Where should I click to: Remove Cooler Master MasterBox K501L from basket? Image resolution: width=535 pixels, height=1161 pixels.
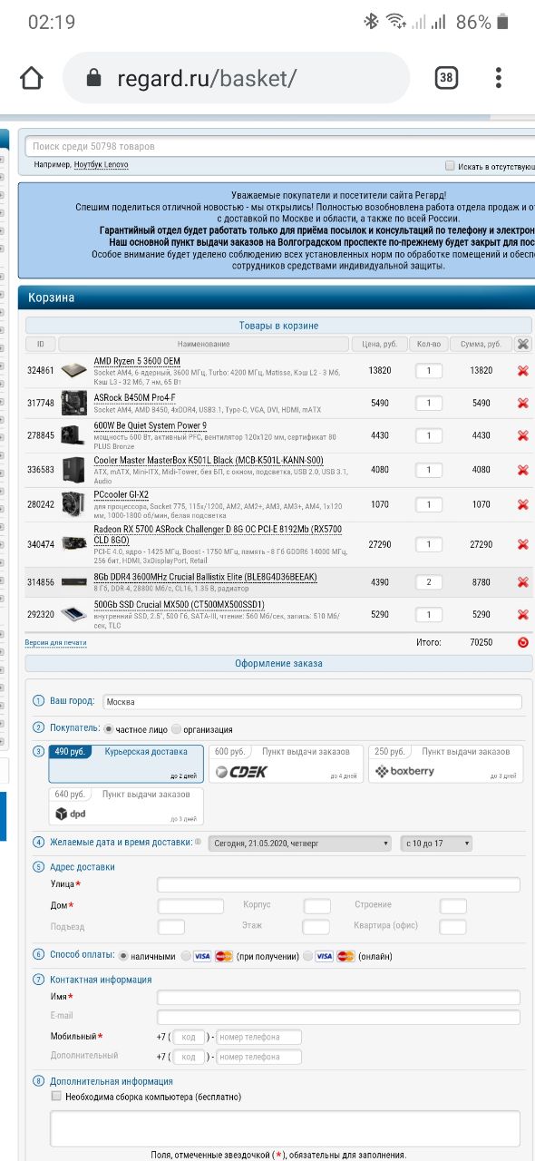(522, 470)
